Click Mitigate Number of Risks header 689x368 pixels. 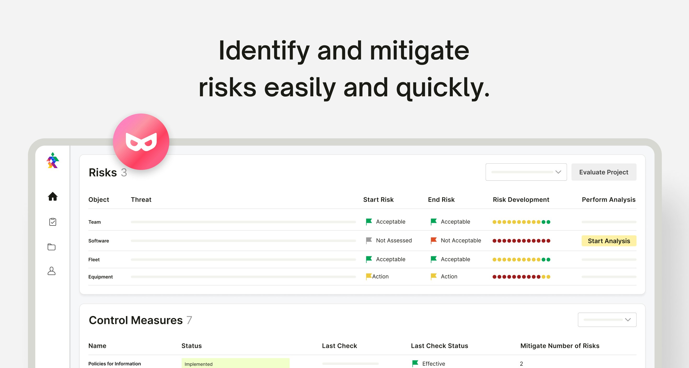(x=560, y=346)
